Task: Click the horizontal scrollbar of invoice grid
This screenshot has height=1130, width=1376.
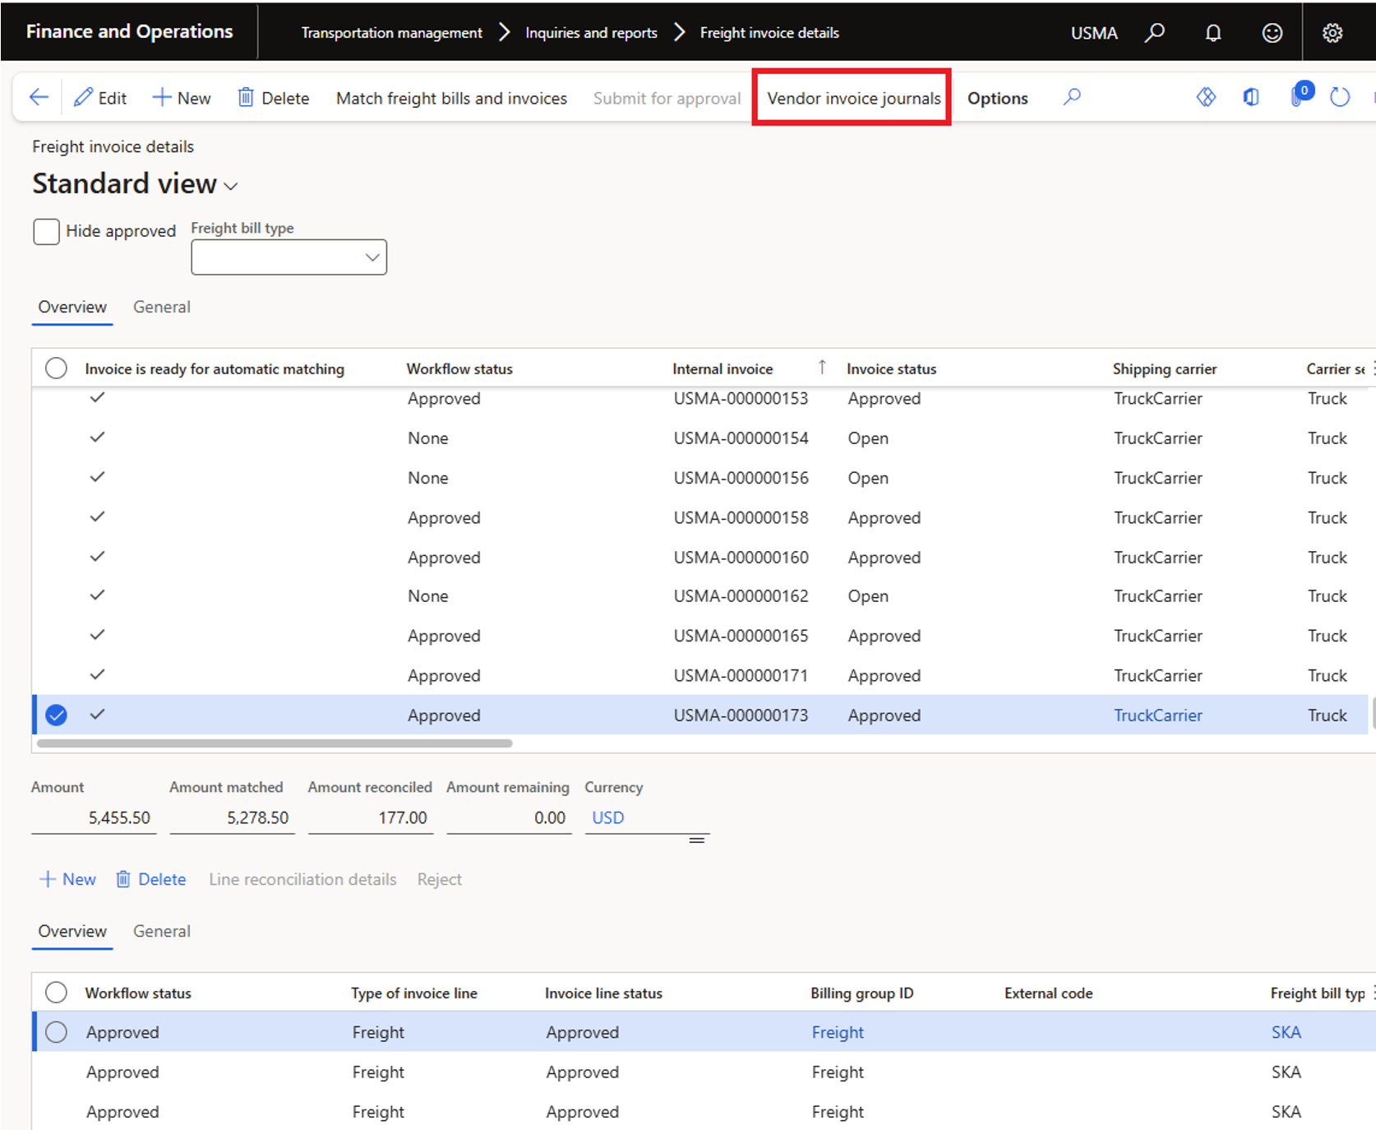Action: click(275, 743)
